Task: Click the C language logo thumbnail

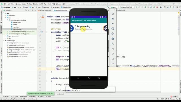Action: click(x=72, y=28)
